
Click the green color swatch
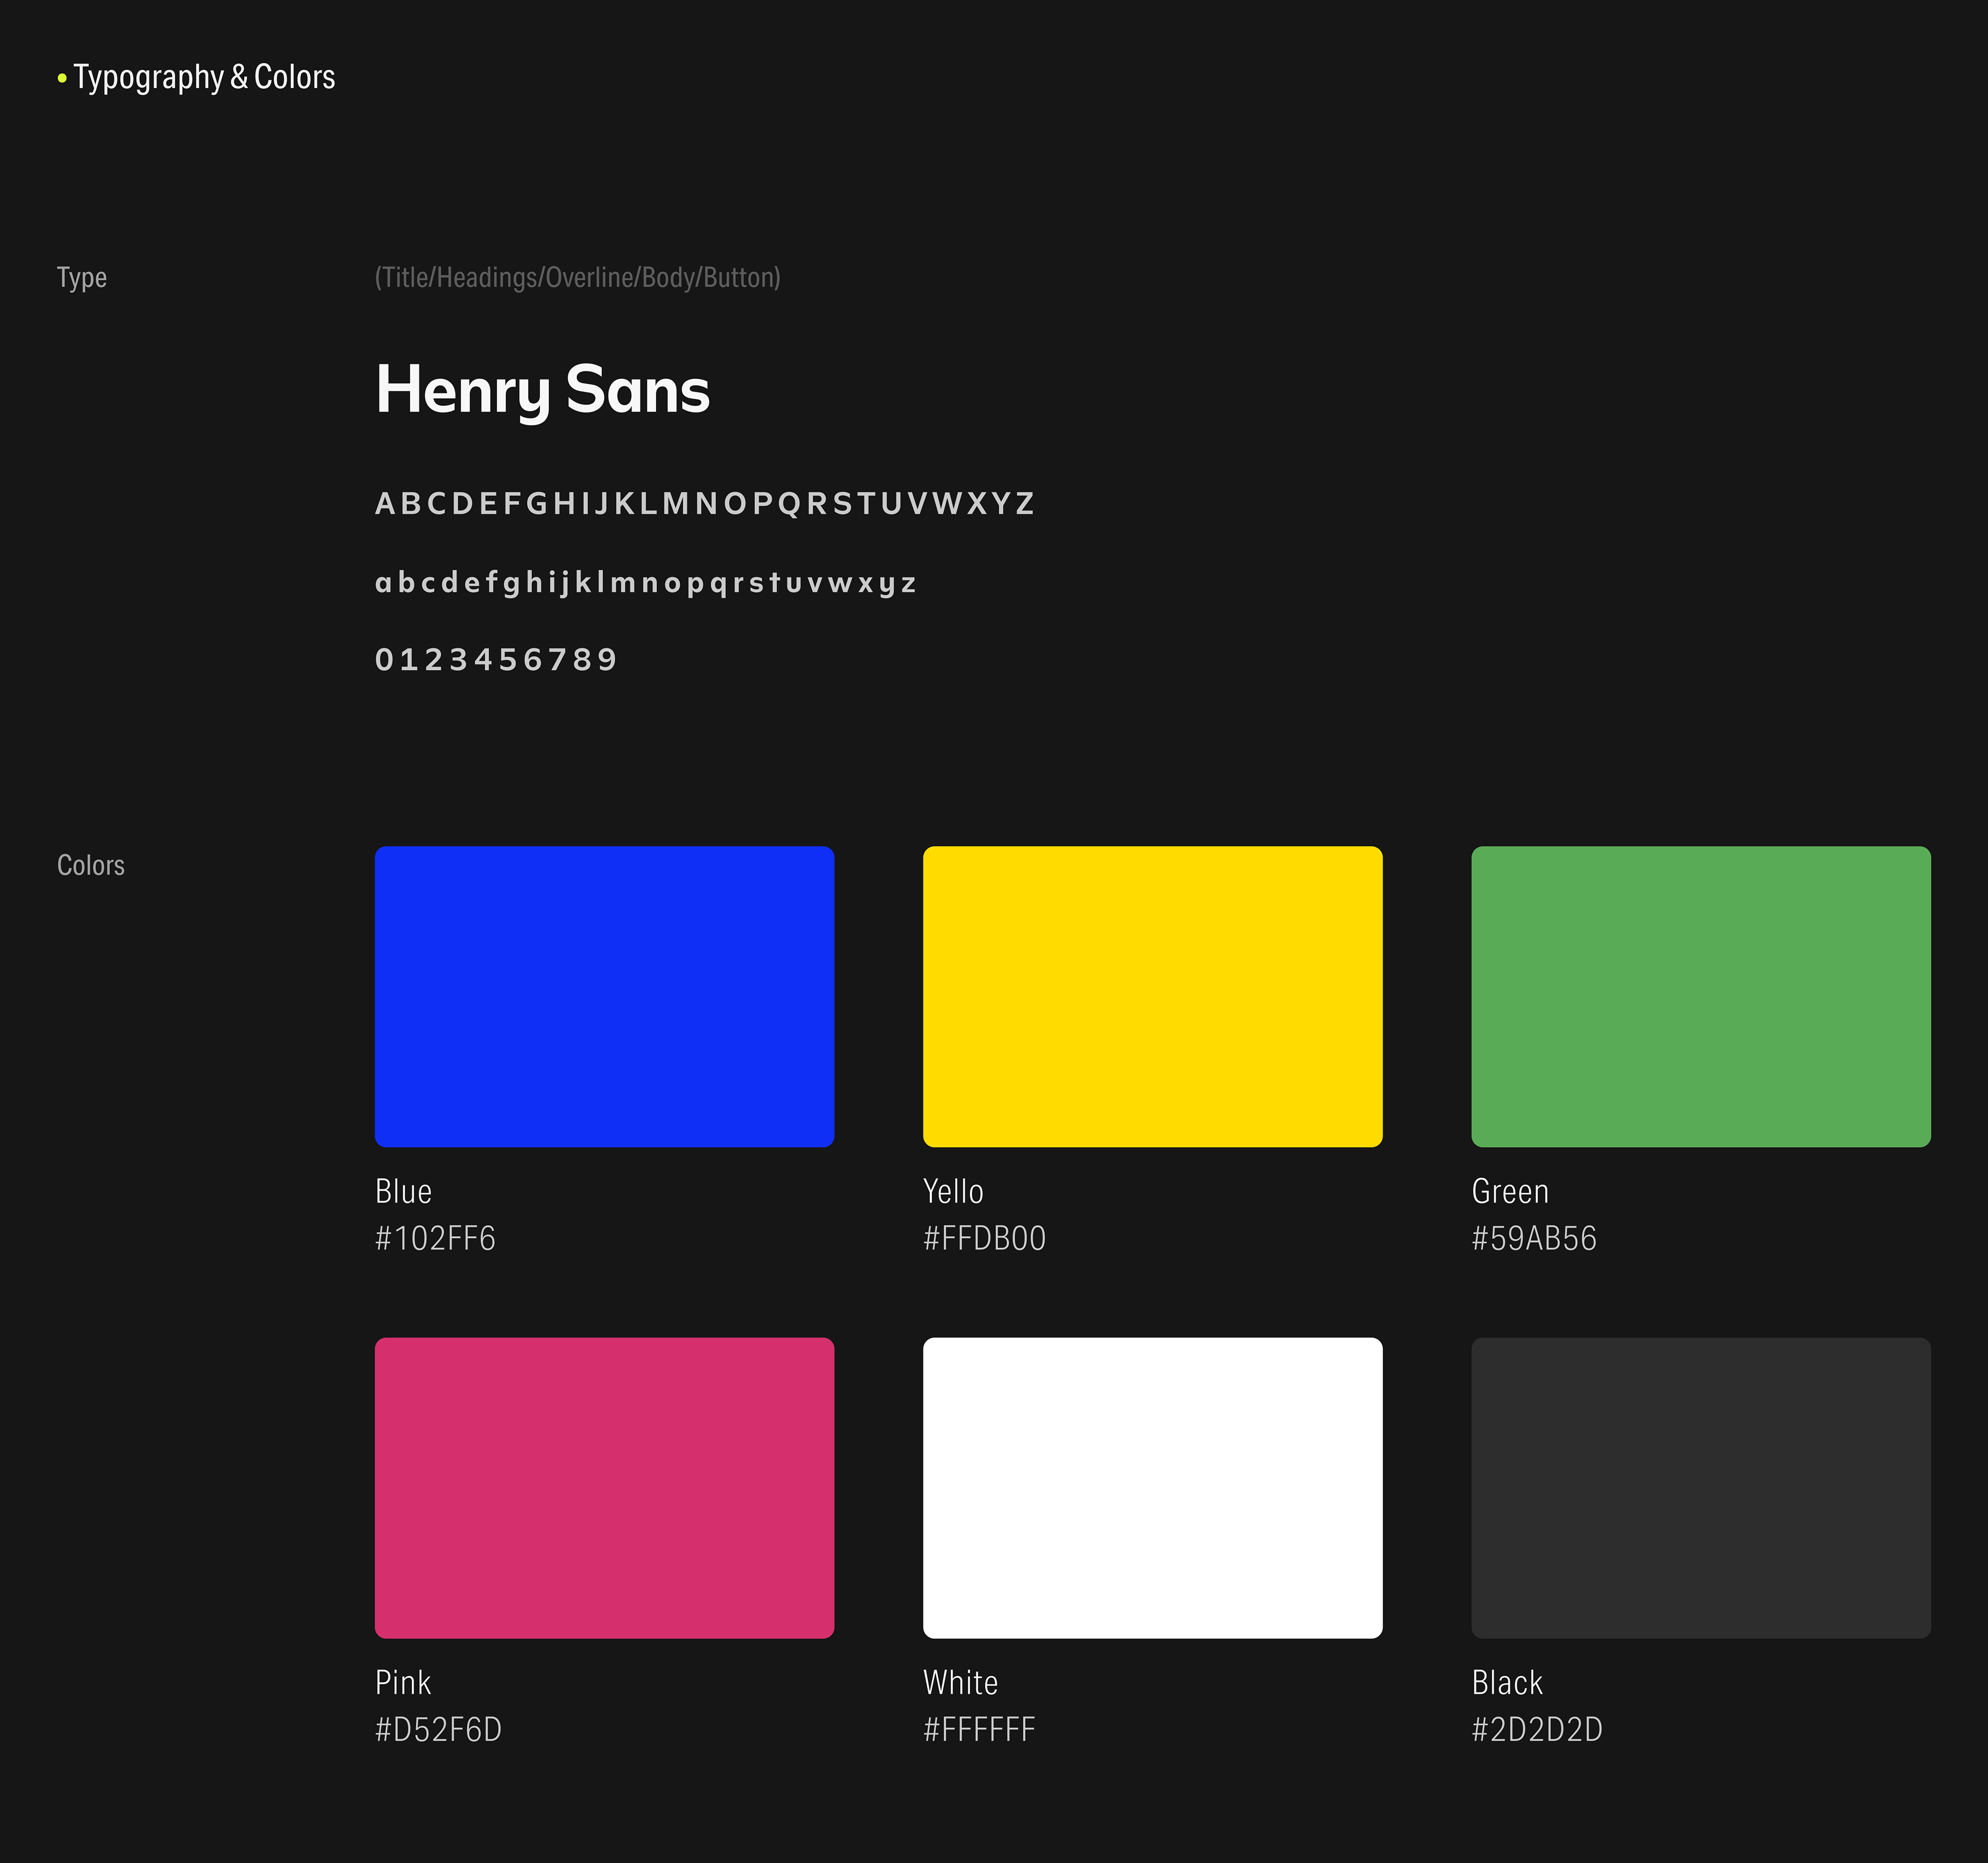(1700, 996)
